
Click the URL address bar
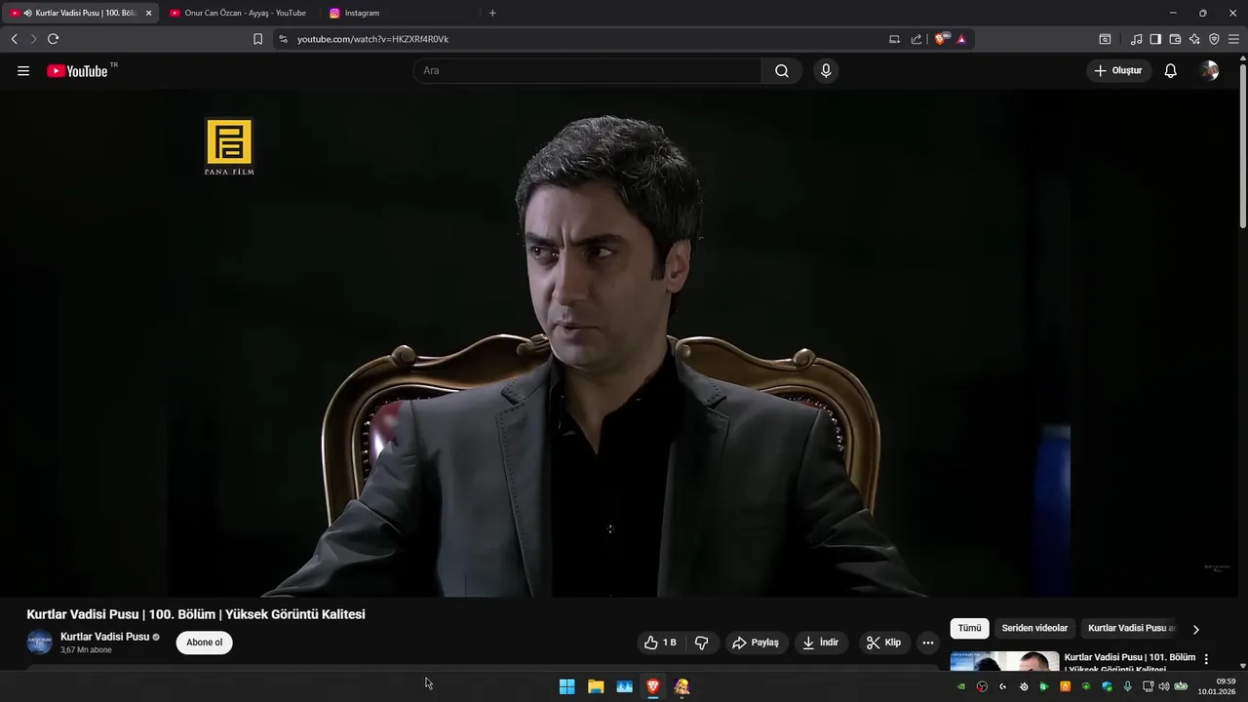[585, 39]
